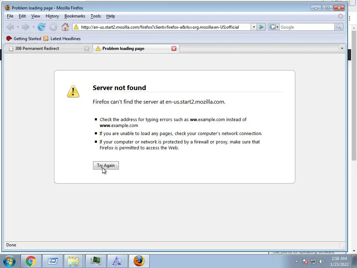Viewport: 357px width, 268px height.
Task: Maximize the Firefox window
Action: [x=327, y=8]
